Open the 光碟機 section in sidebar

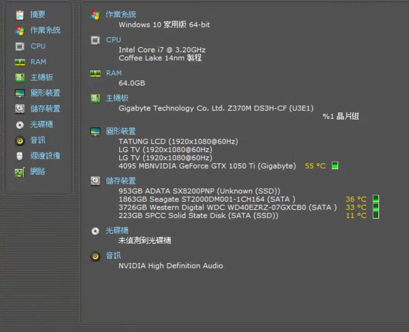click(41, 124)
